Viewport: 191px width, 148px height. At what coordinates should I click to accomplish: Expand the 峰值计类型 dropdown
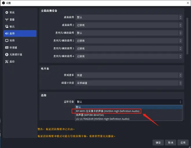pyautogui.click(x=129, y=83)
